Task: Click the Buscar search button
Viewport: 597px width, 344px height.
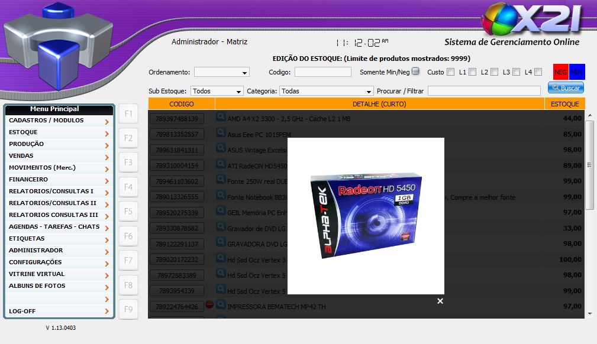Action: click(566, 87)
